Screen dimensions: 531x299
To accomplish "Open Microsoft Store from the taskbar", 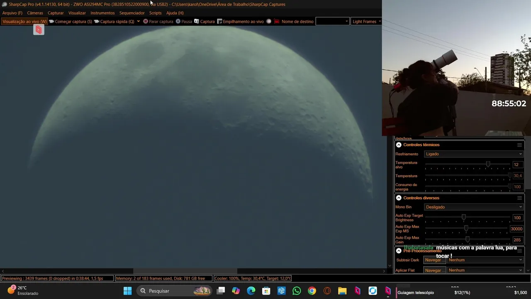I will point(266,291).
